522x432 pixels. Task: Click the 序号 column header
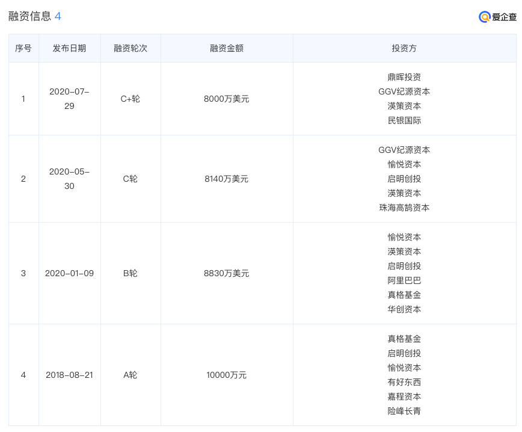[x=23, y=48]
